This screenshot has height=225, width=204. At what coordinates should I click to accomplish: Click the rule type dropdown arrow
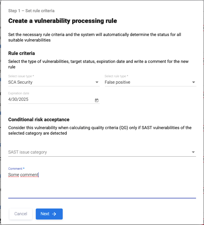[193, 82]
